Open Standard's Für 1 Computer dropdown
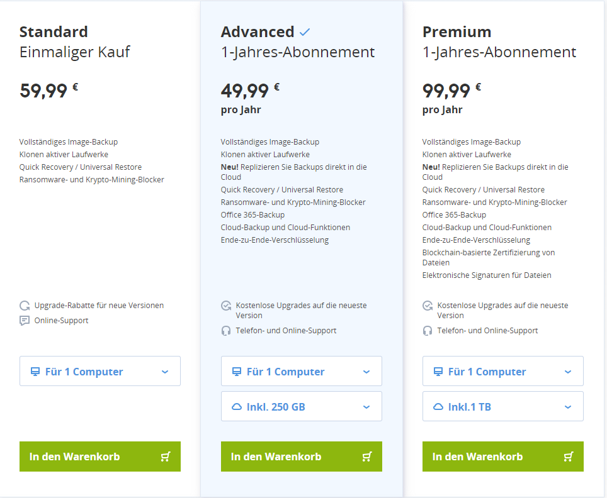The height and width of the screenshot is (498, 607). click(100, 371)
